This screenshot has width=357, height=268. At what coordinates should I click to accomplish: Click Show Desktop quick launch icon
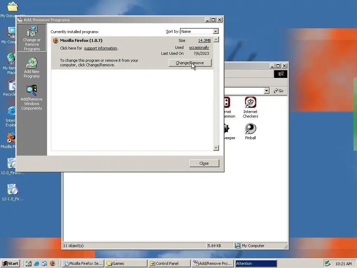[x=29, y=263]
